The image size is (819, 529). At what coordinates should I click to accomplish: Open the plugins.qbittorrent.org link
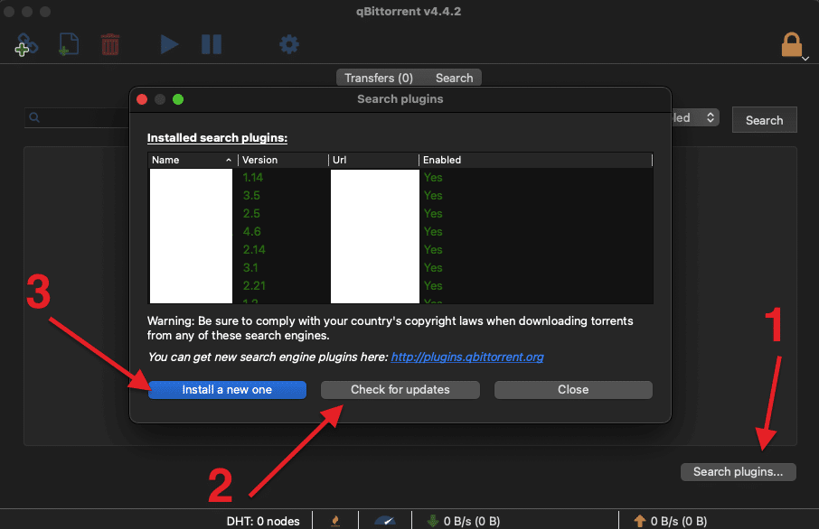467,357
